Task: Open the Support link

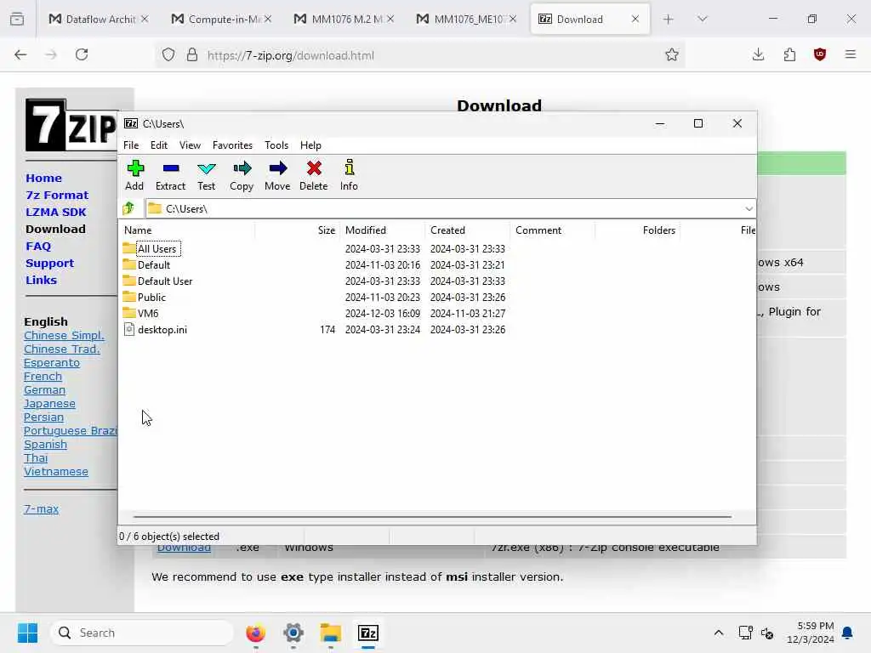Action: click(49, 264)
